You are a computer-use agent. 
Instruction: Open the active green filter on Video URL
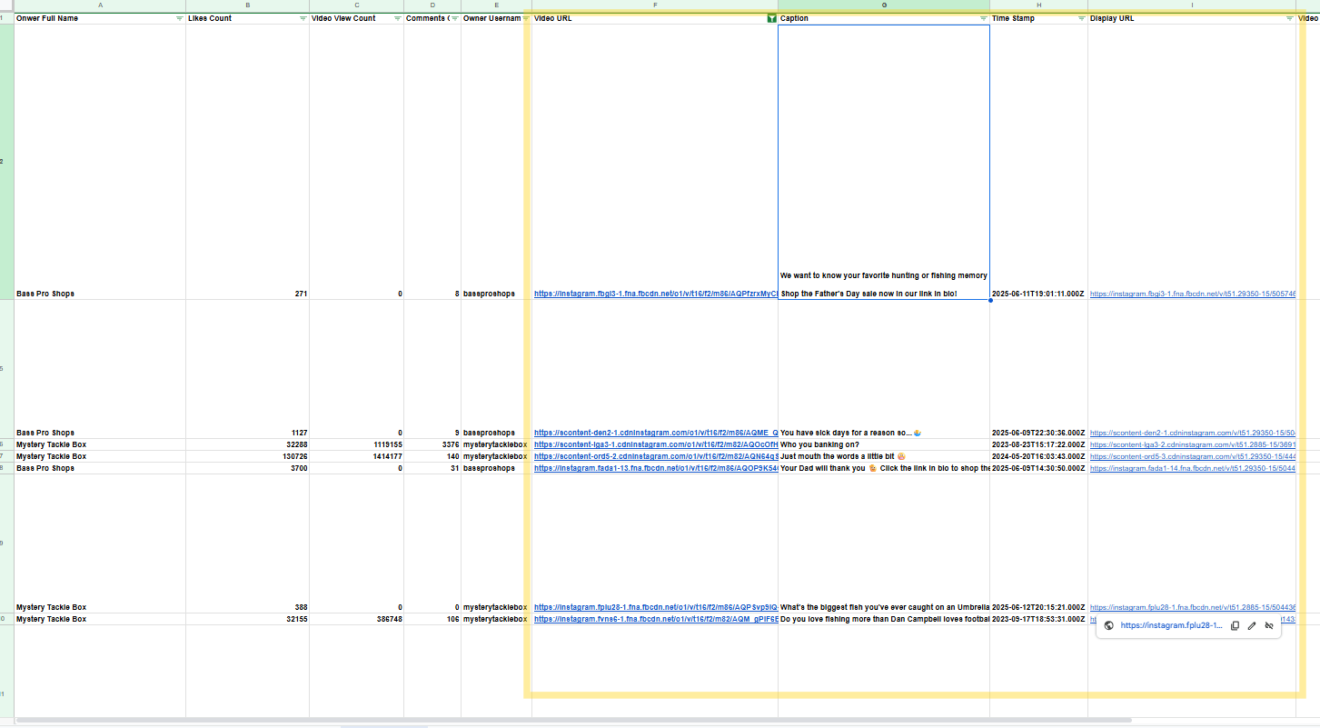tap(771, 18)
